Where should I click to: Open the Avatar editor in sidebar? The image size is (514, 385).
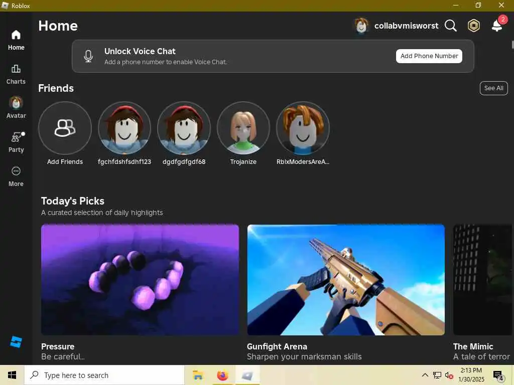coord(16,108)
